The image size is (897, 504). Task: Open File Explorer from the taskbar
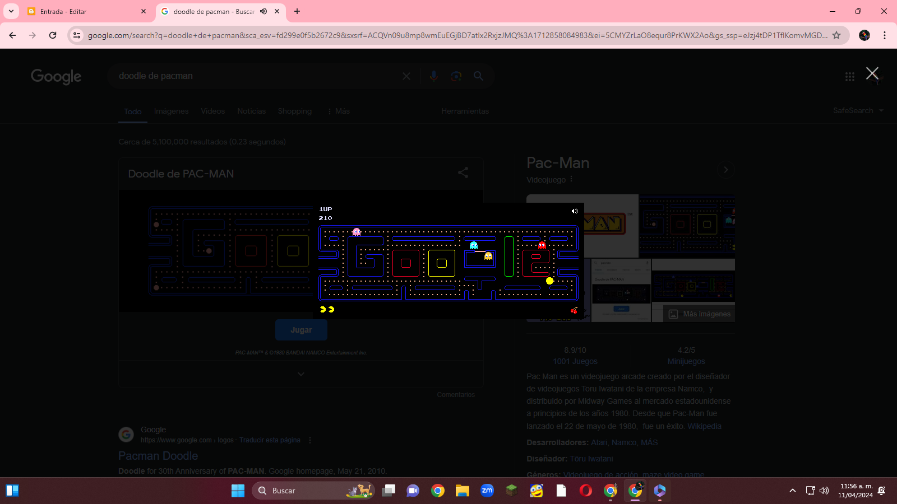coord(463,491)
